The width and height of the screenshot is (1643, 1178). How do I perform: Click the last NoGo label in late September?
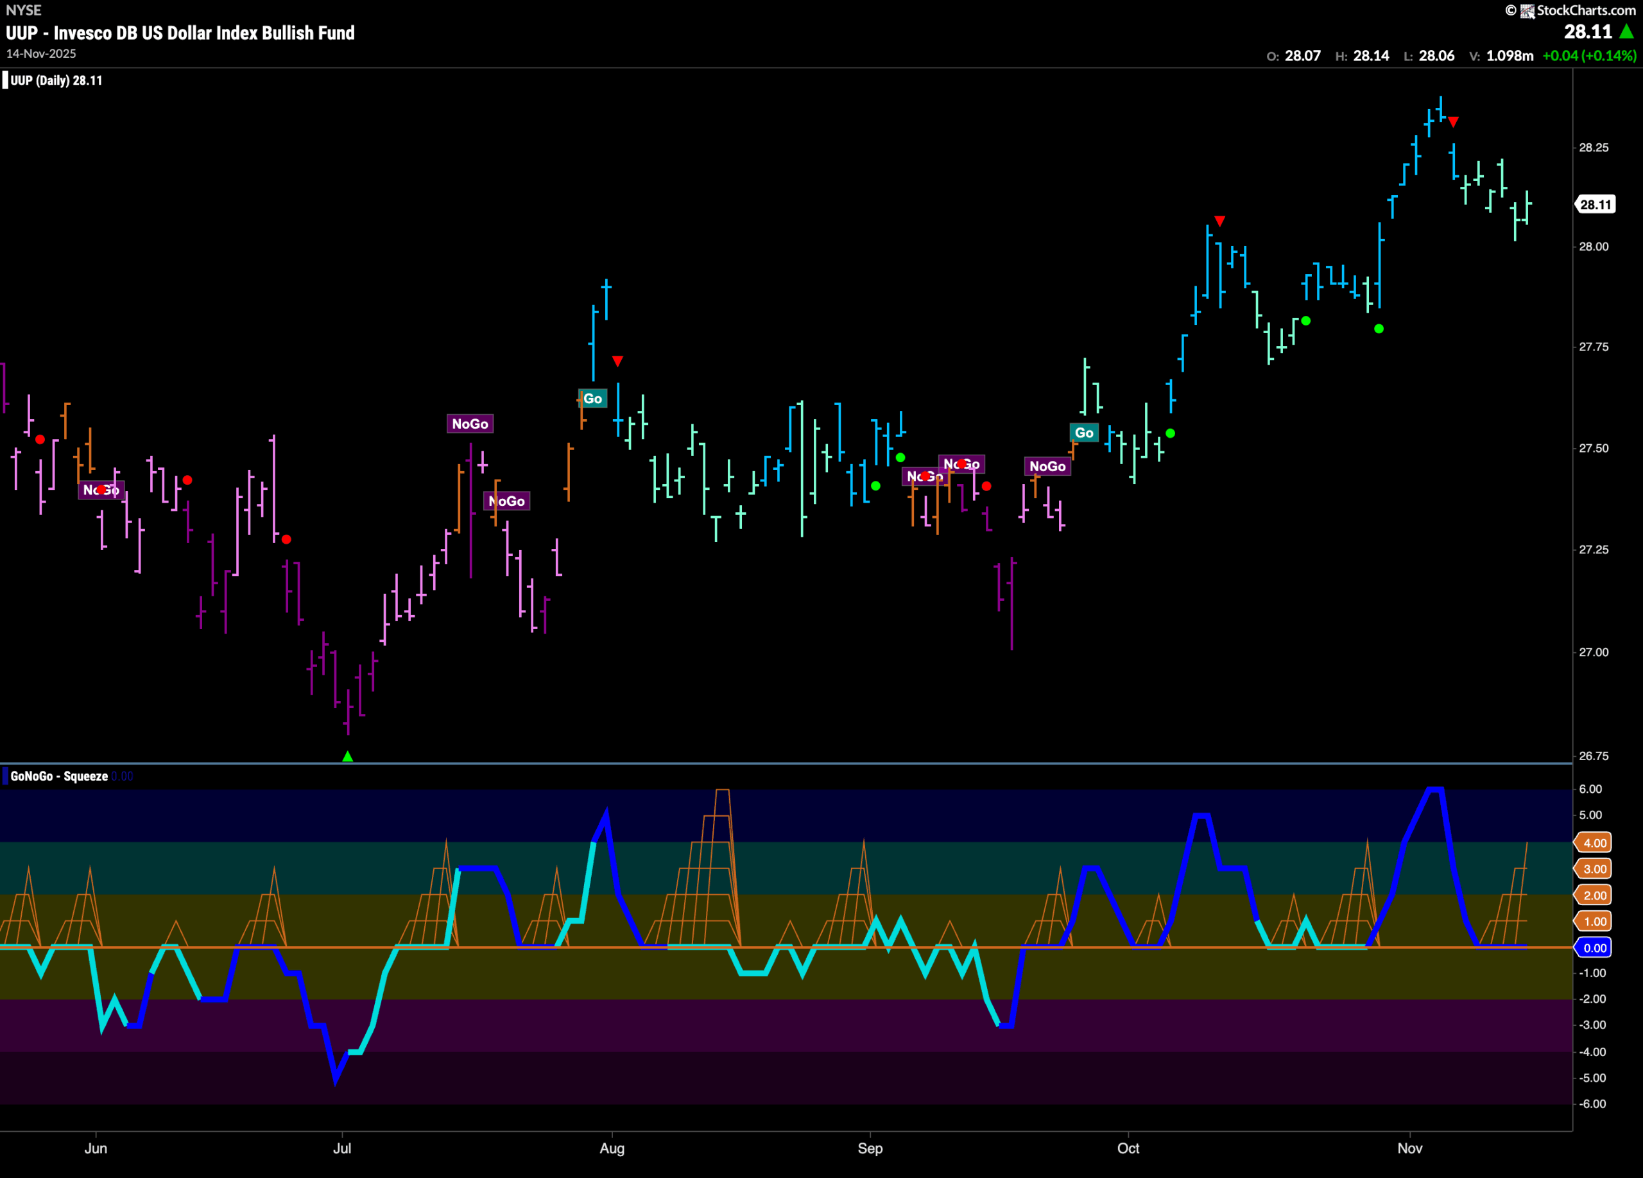pos(1047,467)
